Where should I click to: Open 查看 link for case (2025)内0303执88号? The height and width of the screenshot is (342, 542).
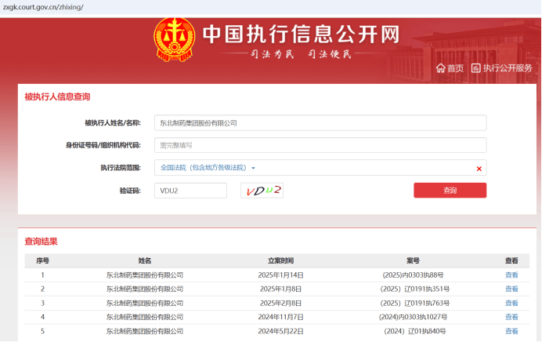point(511,275)
